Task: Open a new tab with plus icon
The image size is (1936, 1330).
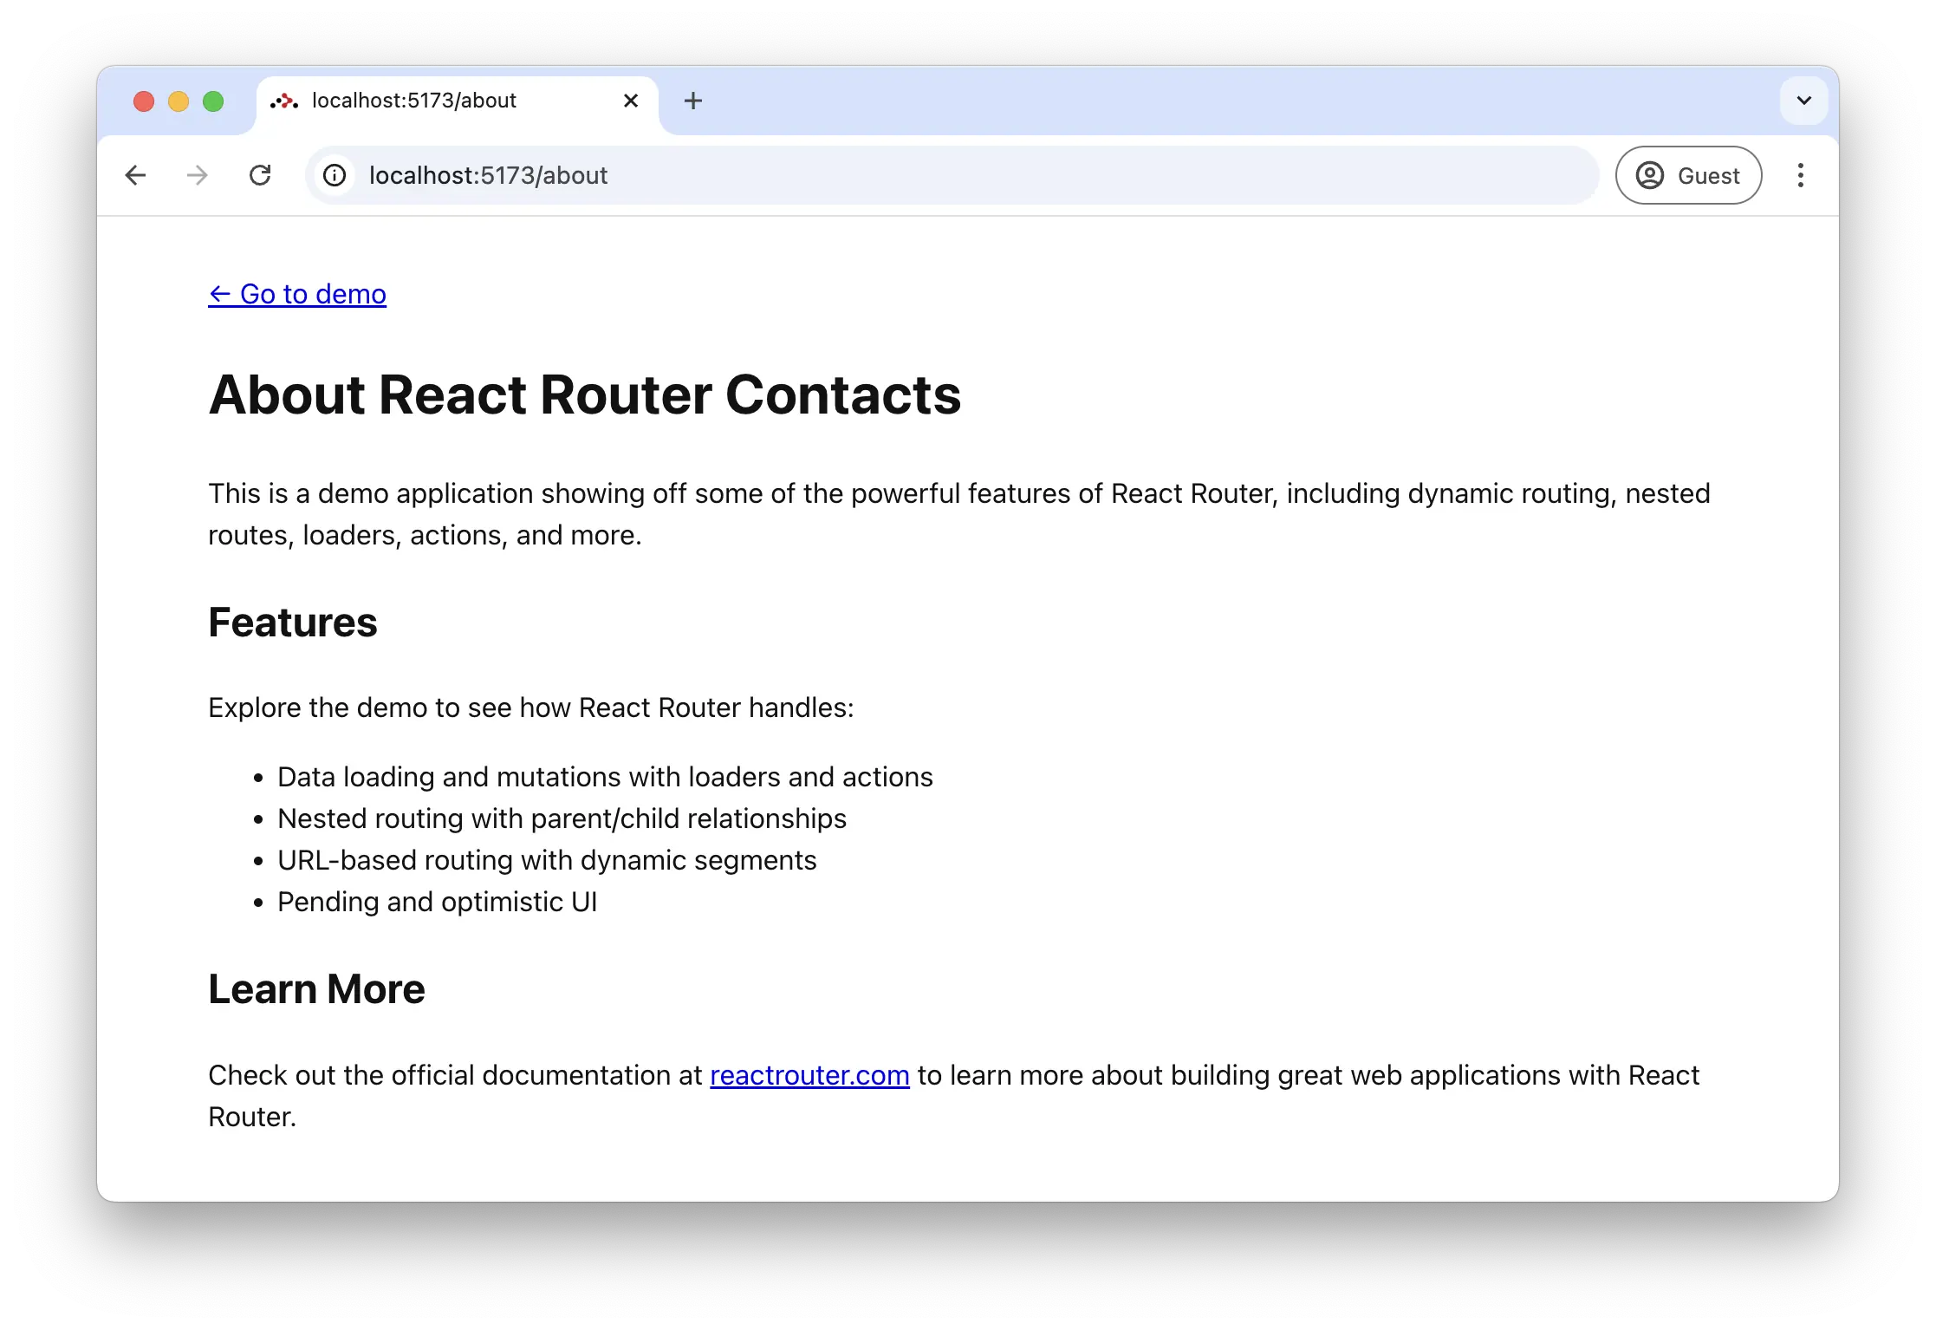Action: pos(693,101)
